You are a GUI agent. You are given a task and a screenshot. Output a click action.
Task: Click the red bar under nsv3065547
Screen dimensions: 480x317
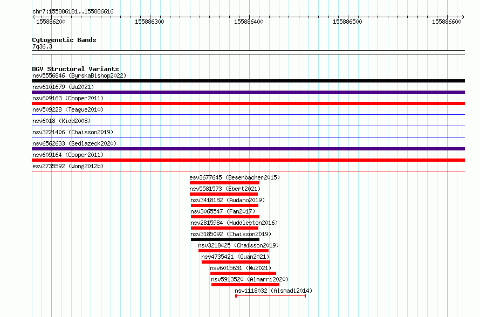(225, 217)
